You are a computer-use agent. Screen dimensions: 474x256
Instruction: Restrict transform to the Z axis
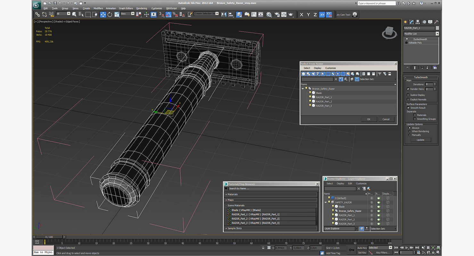[315, 15]
